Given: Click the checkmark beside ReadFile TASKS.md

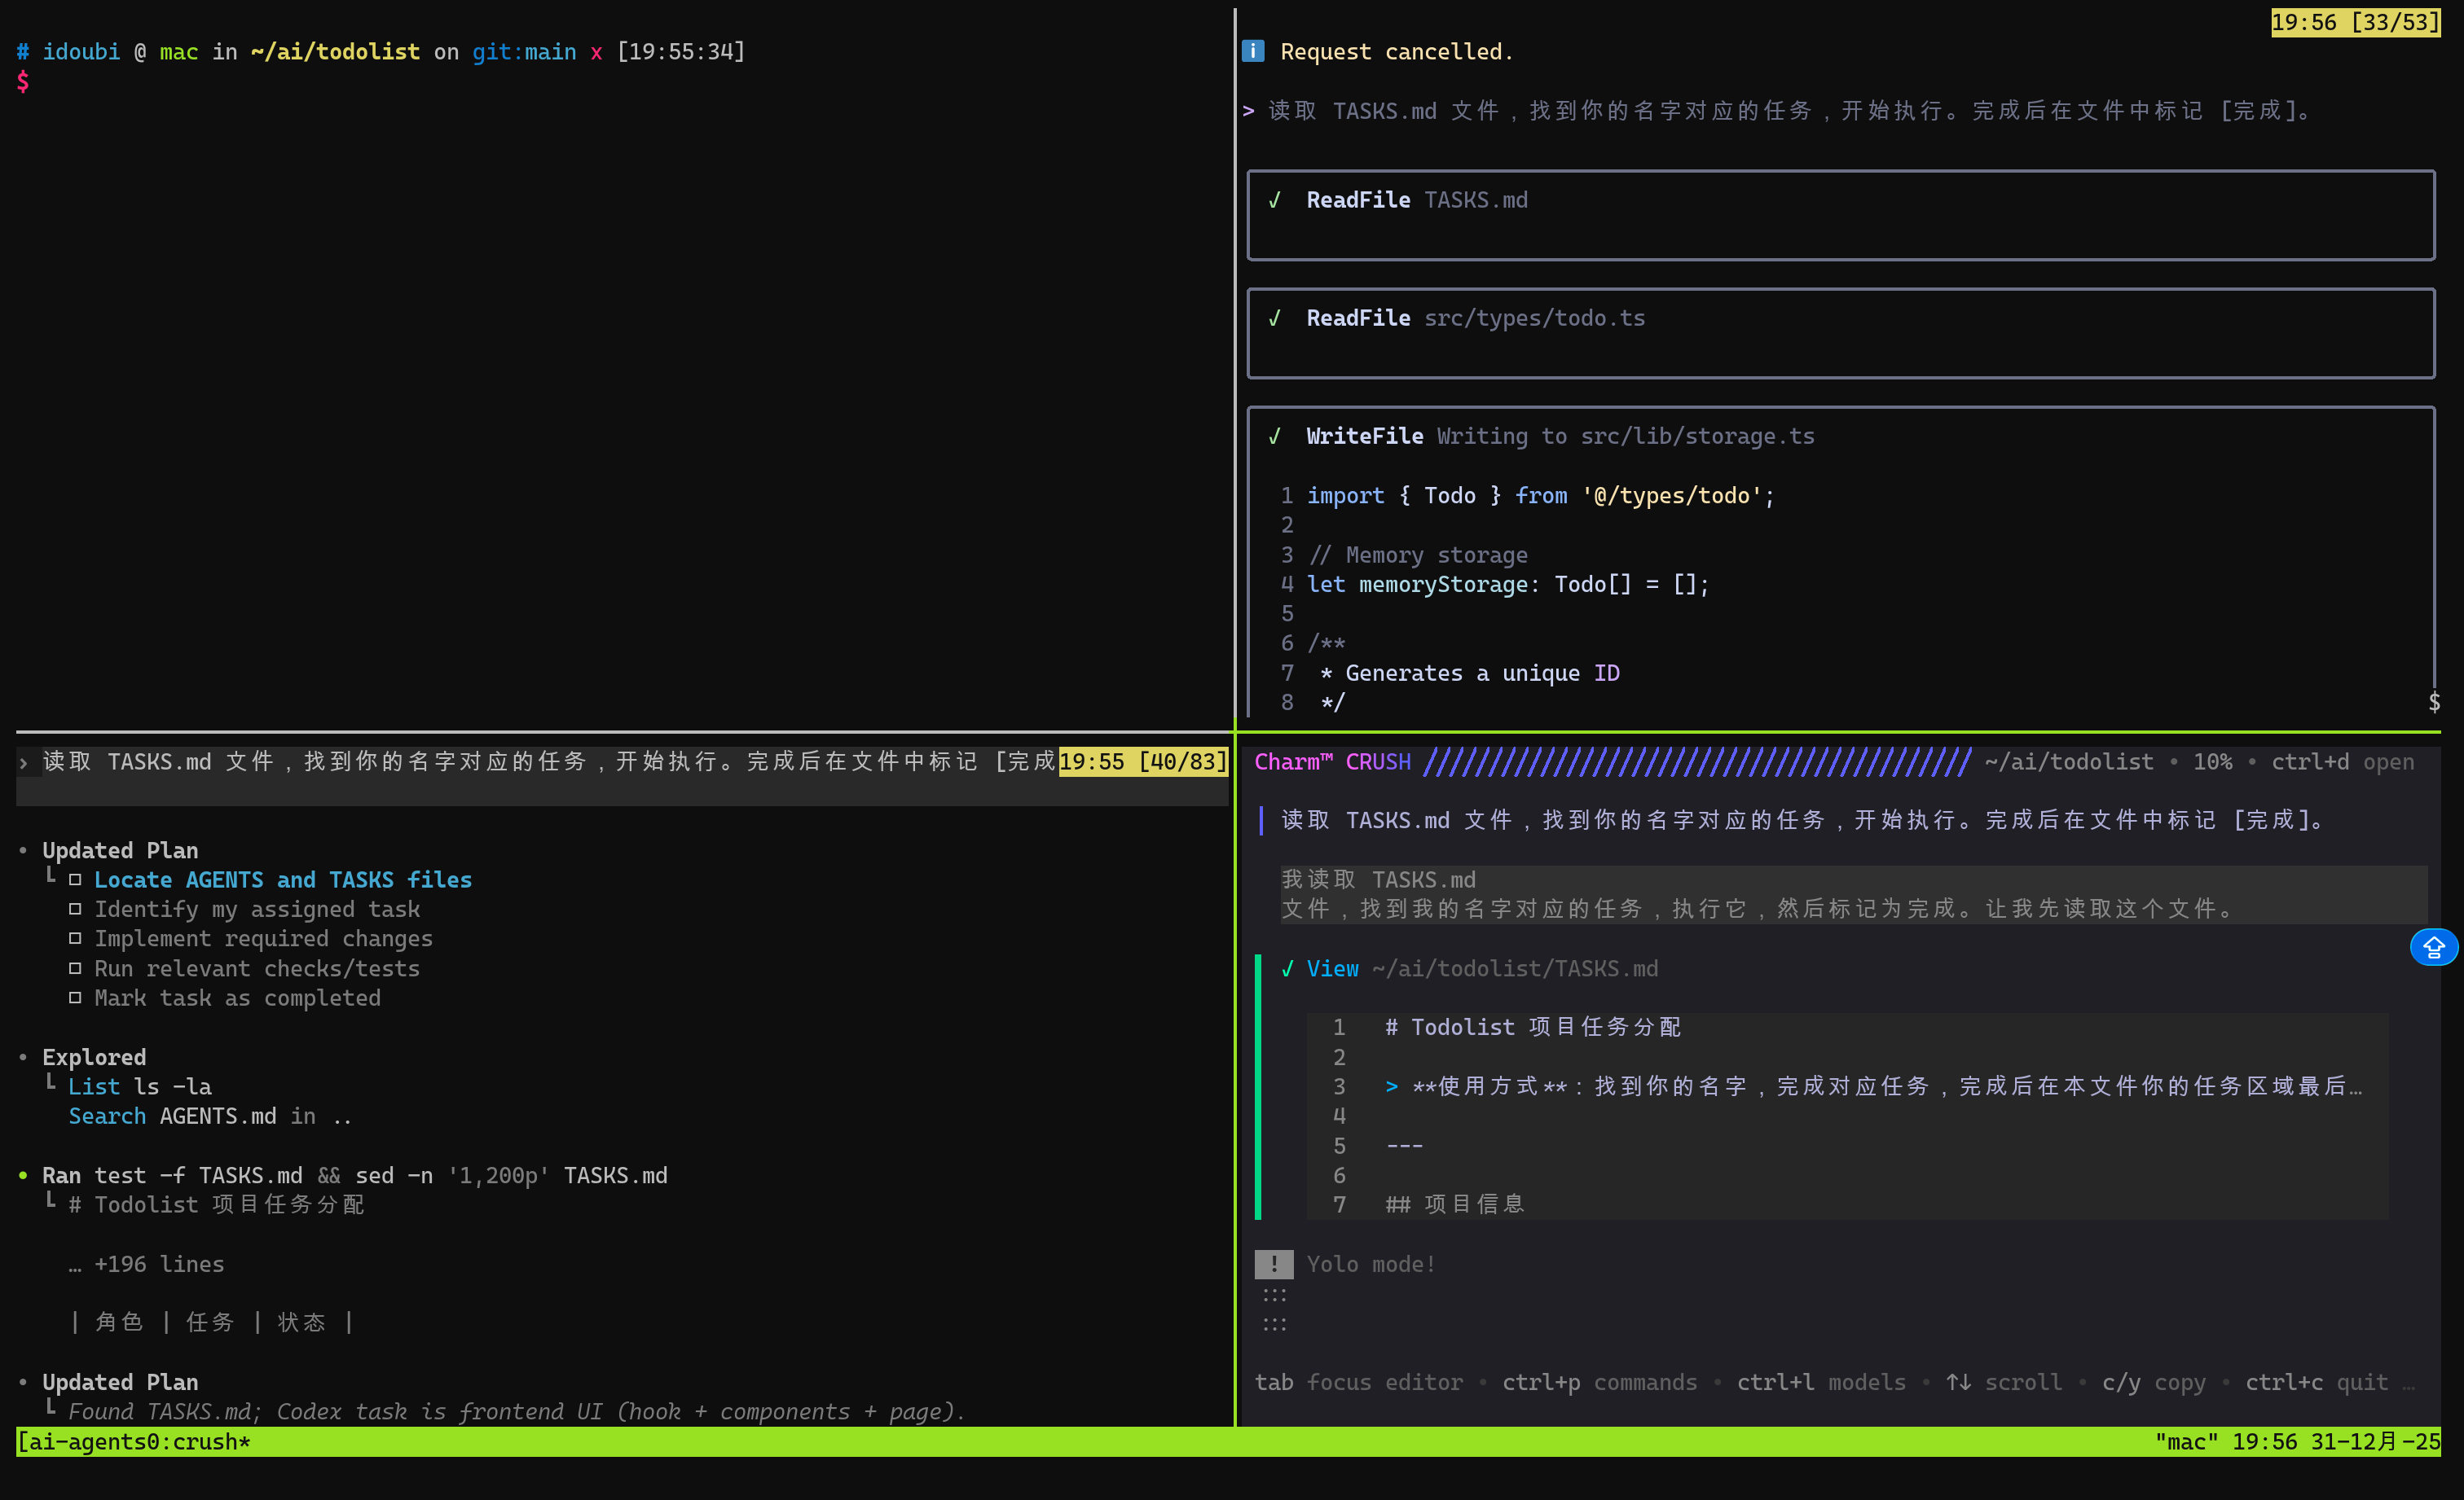Looking at the screenshot, I should coord(1275,200).
